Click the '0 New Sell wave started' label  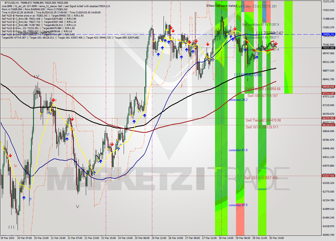222,6
